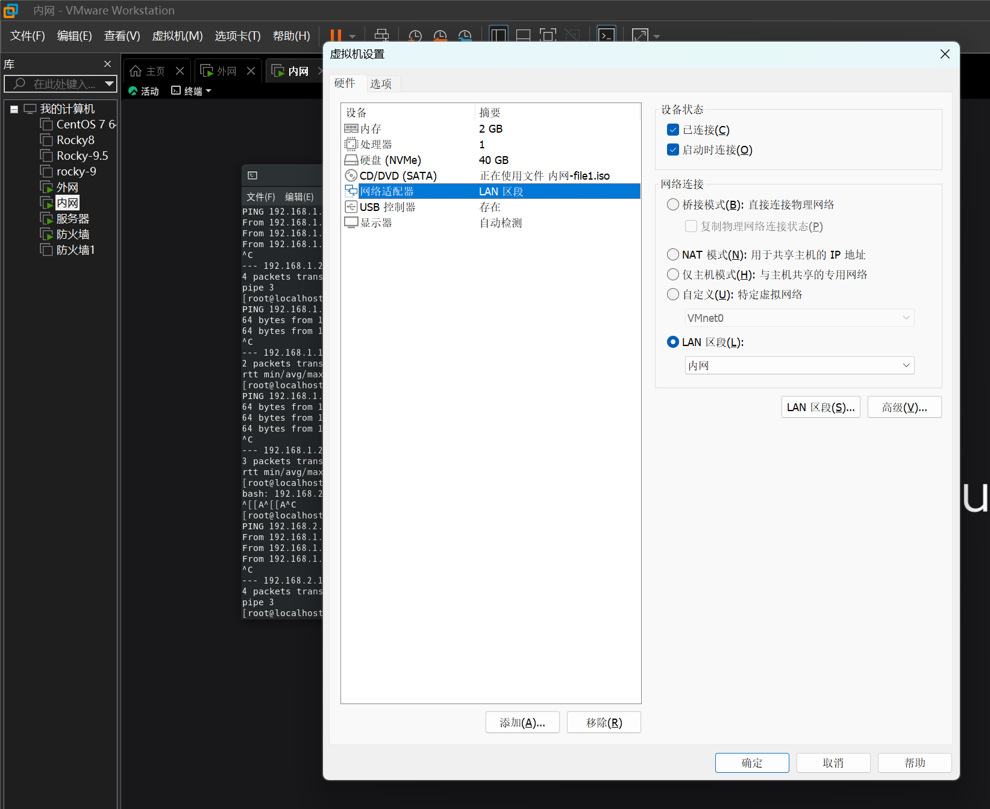Image resolution: width=990 pixels, height=809 pixels.
Task: Select 防火墙1 in the library tree
Action: [75, 250]
